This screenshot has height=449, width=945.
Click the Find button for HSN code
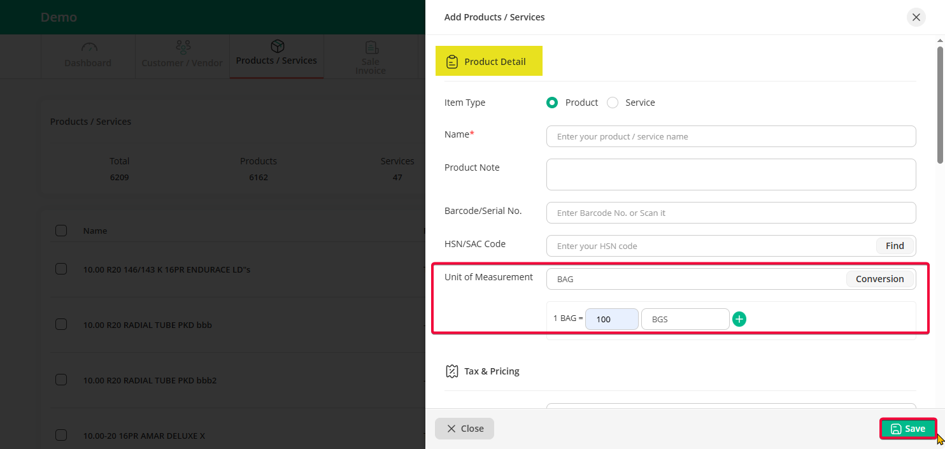pyautogui.click(x=895, y=246)
